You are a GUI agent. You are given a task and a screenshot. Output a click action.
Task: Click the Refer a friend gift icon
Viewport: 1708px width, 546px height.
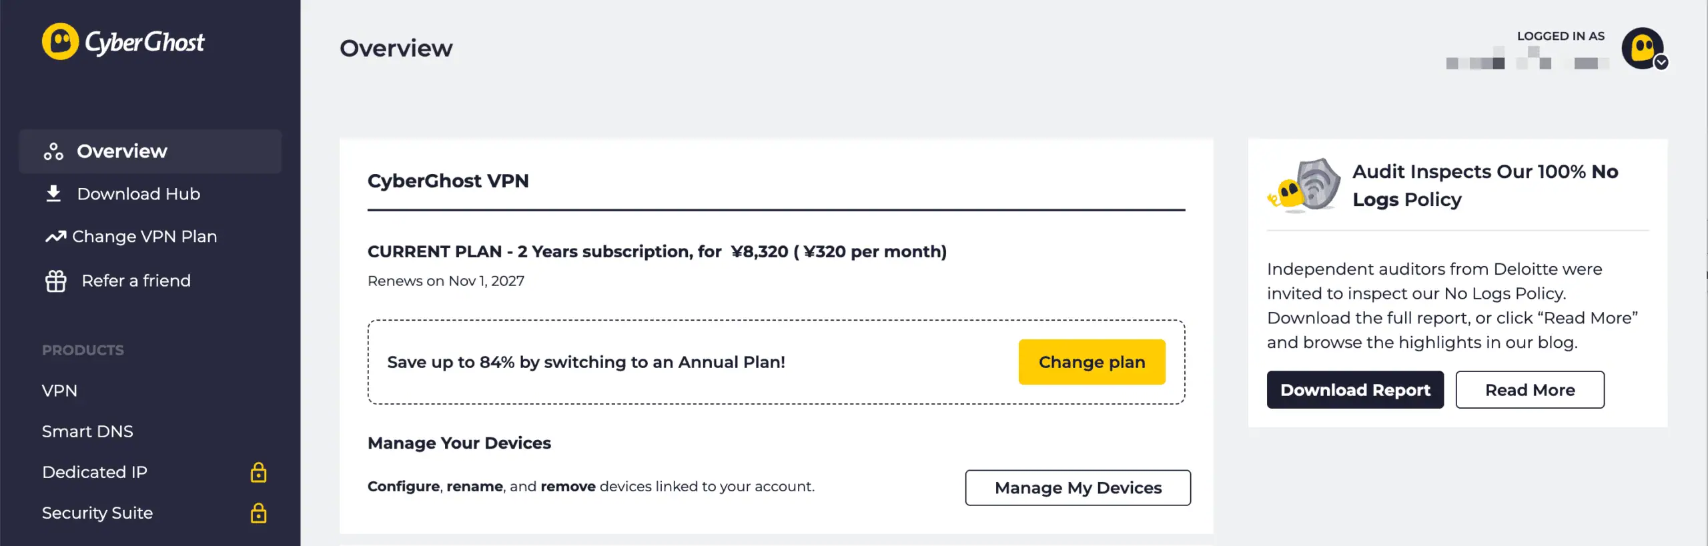pyautogui.click(x=56, y=281)
